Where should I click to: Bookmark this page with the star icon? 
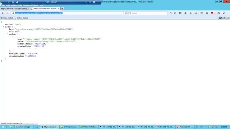[x=170, y=13]
